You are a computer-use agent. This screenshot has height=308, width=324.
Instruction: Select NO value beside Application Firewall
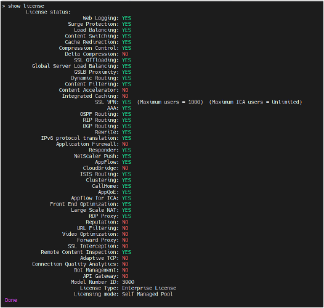[x=125, y=144]
